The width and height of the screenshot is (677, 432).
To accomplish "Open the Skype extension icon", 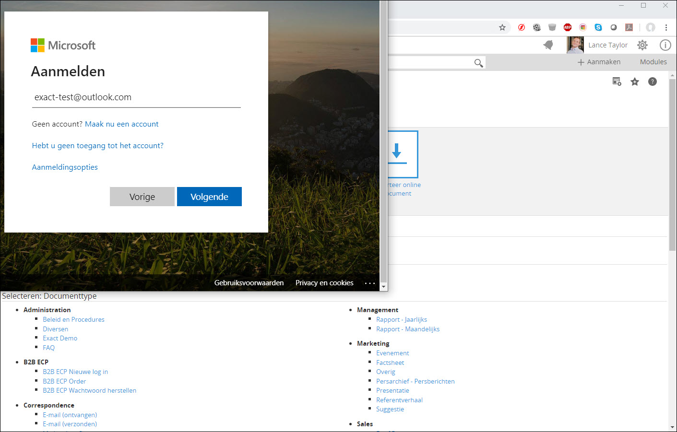I will (x=598, y=27).
